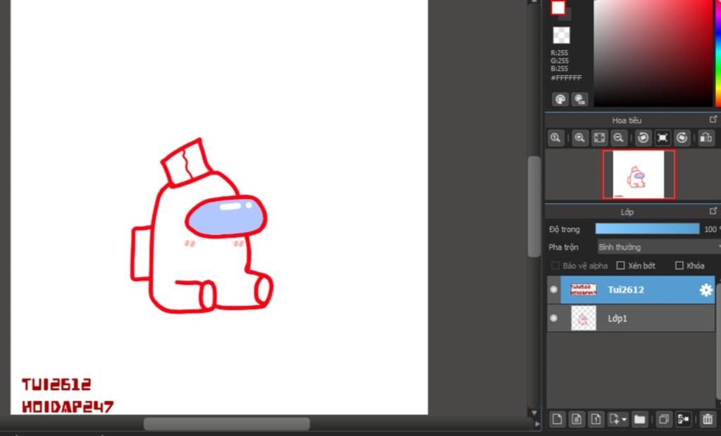Adjust the Độ trong opacity slider
The width and height of the screenshot is (721, 436).
(x=647, y=229)
